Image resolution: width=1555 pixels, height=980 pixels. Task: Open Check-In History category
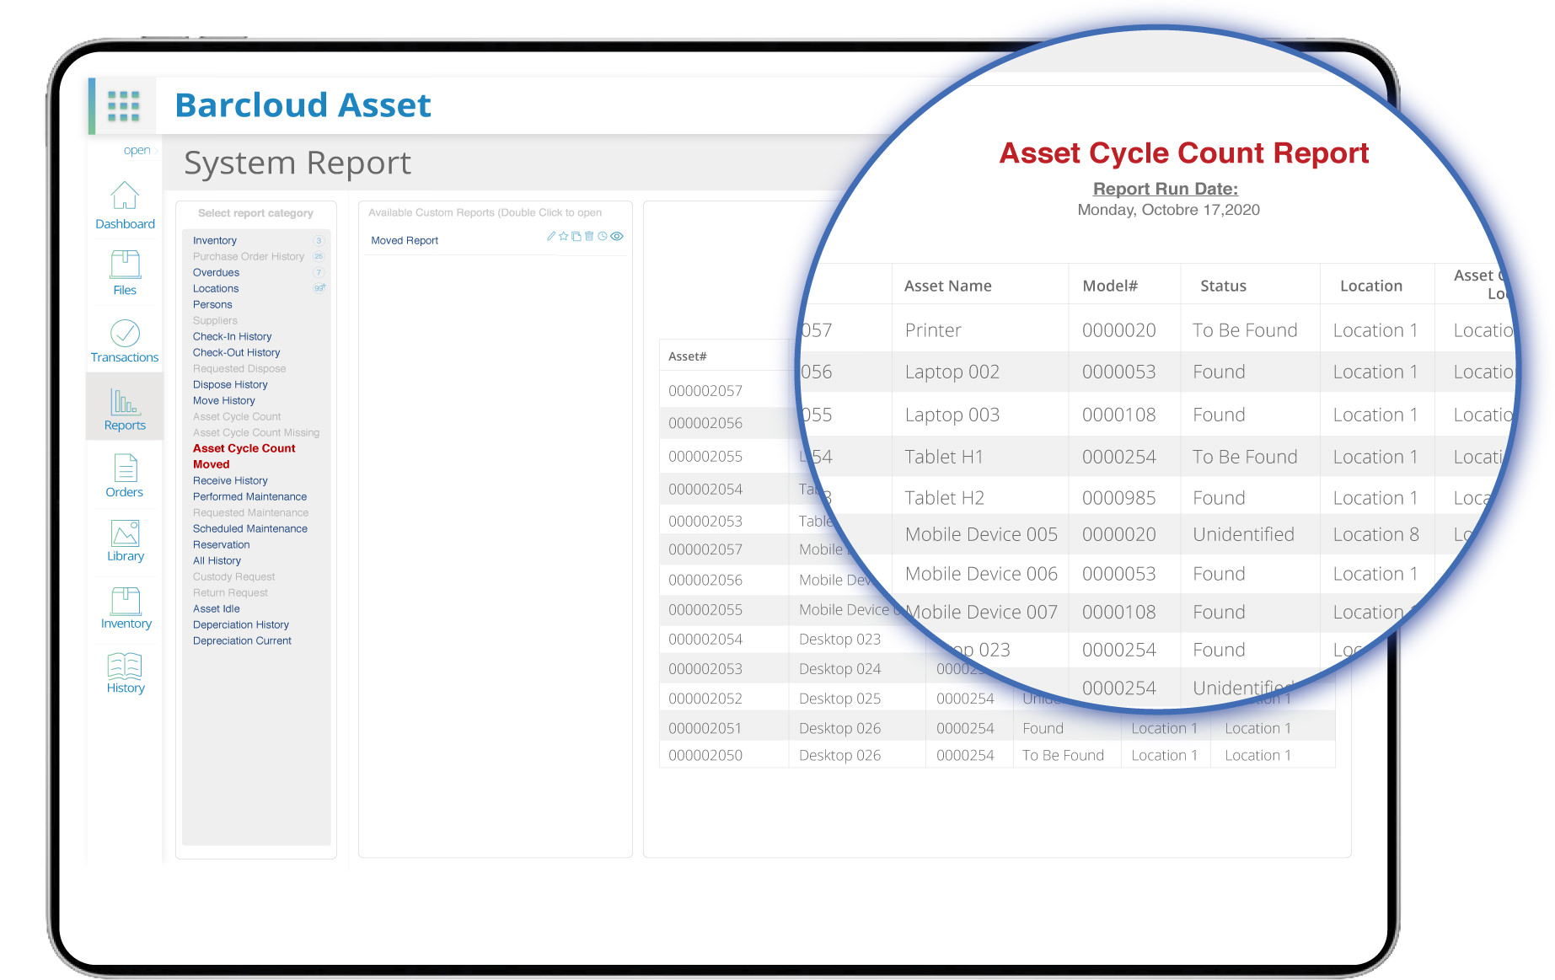[x=233, y=337]
